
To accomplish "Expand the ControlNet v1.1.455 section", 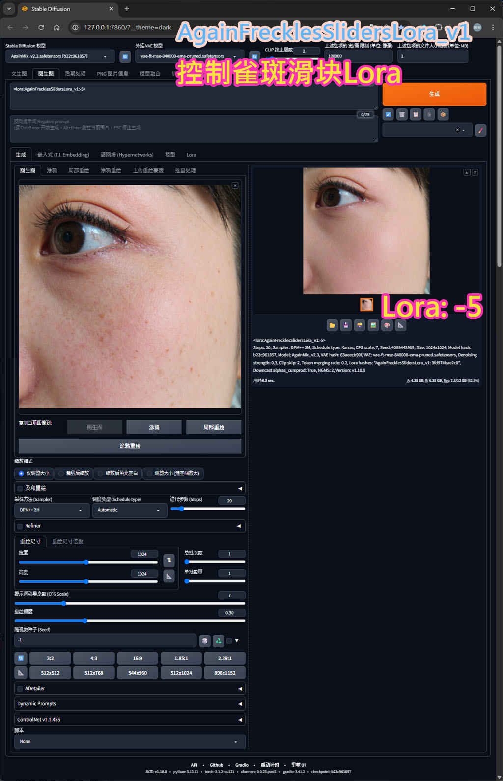I will (129, 720).
